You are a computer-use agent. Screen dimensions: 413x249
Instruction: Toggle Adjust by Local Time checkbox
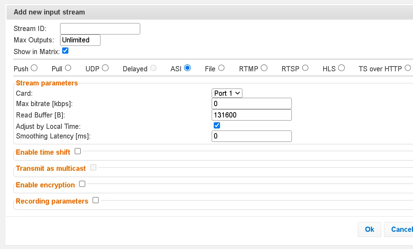pyautogui.click(x=217, y=125)
